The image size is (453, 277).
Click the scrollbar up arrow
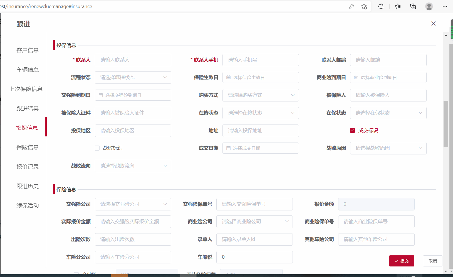[x=446, y=35]
